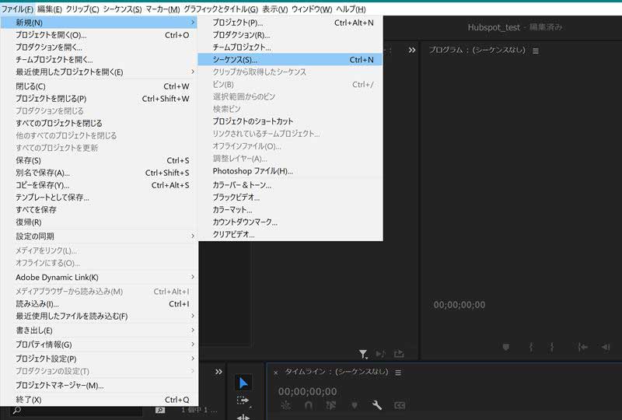Select 終了(X) to quit
622x420 pixels.
point(99,399)
